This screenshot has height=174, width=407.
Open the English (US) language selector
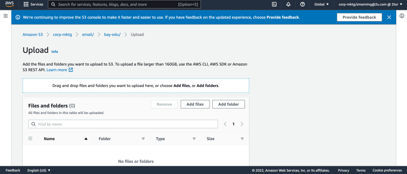[x=39, y=170]
